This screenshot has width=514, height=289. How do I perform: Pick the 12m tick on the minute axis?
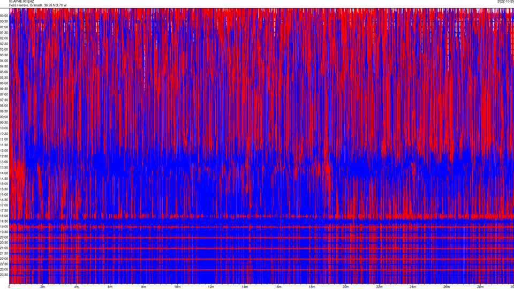211,287
